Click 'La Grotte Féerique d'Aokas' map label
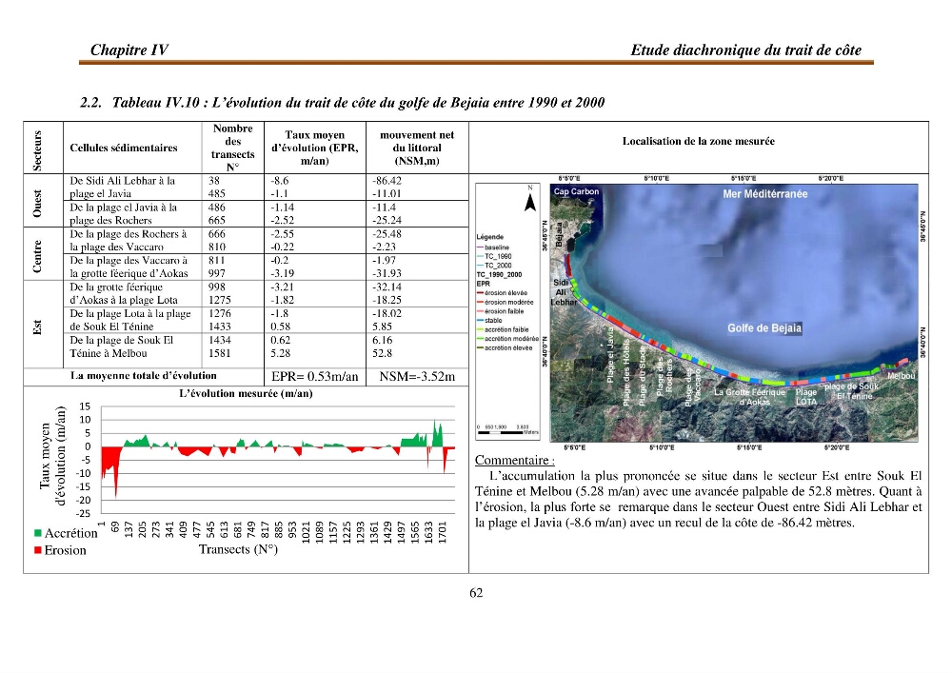Screen dimensions: 952x673 click(749, 397)
